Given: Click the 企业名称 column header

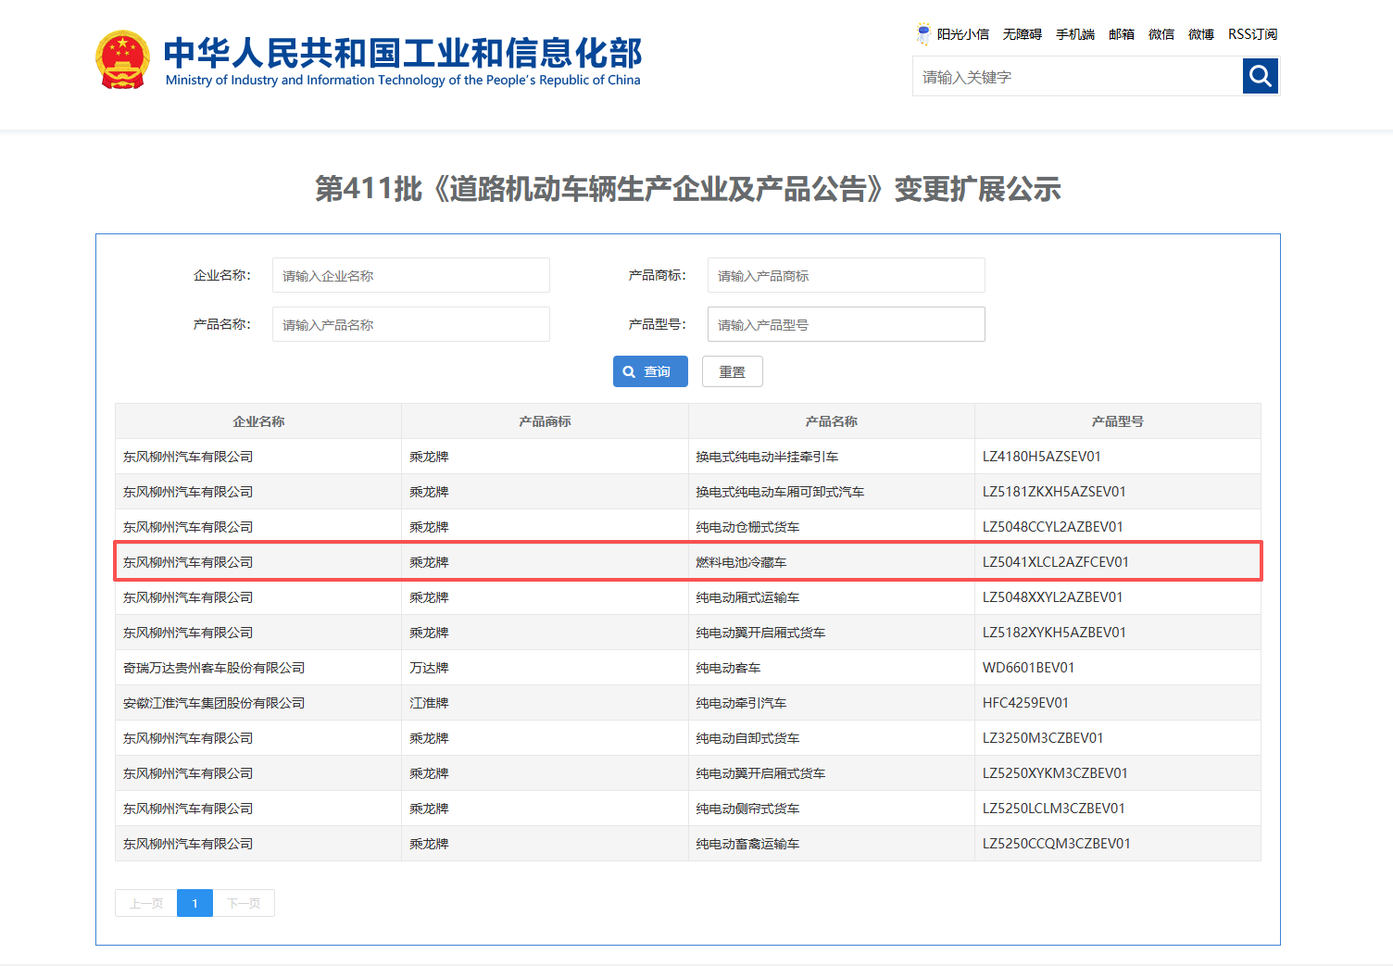Looking at the screenshot, I should pyautogui.click(x=258, y=421).
